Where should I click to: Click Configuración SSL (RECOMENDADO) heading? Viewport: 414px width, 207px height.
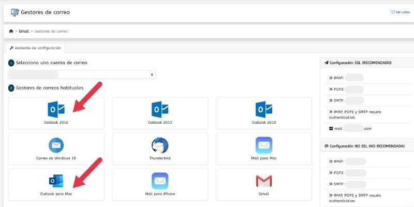click(x=360, y=63)
